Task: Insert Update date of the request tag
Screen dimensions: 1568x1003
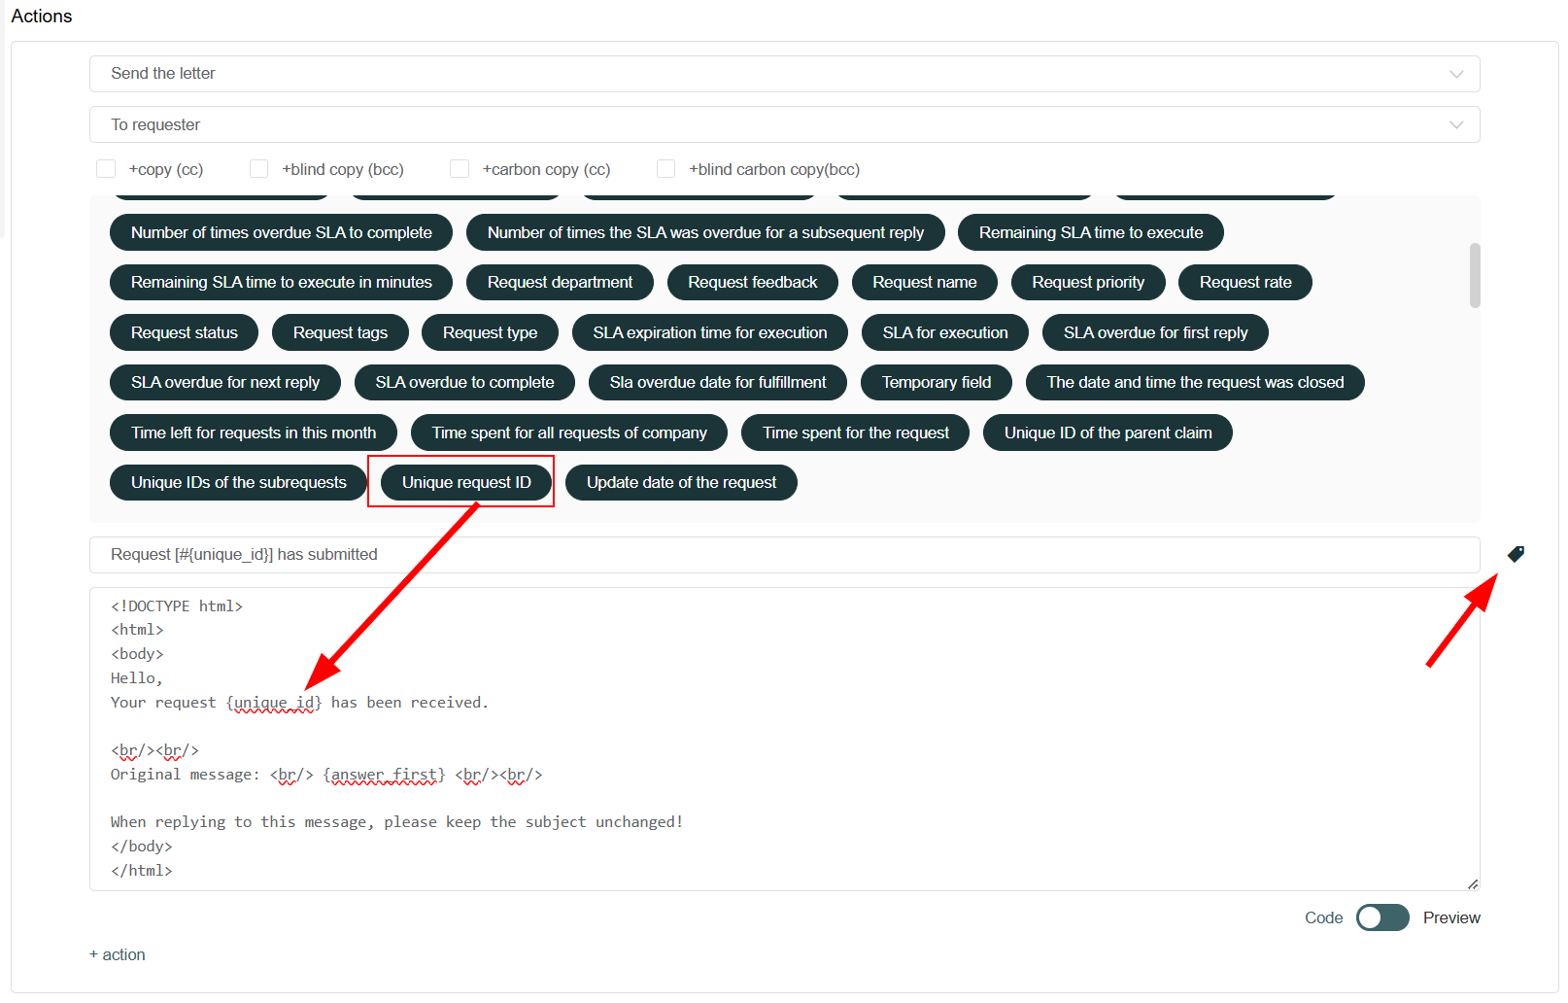Action: pyautogui.click(x=681, y=482)
